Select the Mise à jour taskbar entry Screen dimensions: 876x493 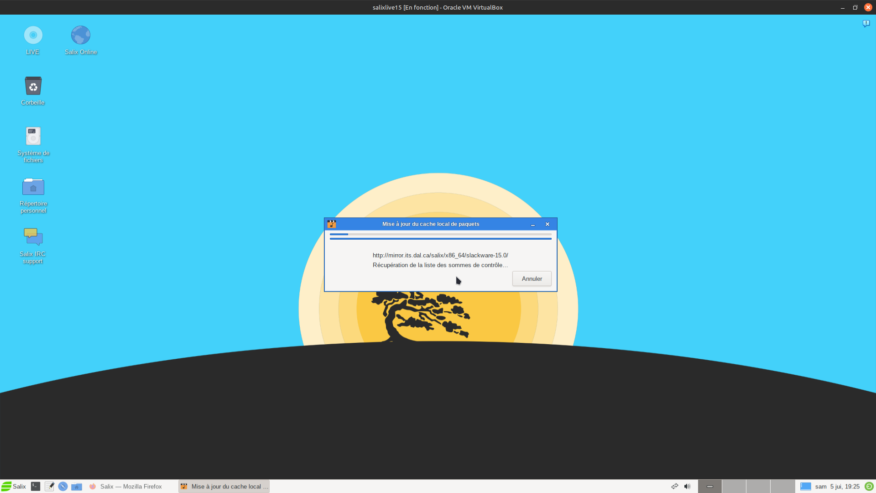point(224,487)
